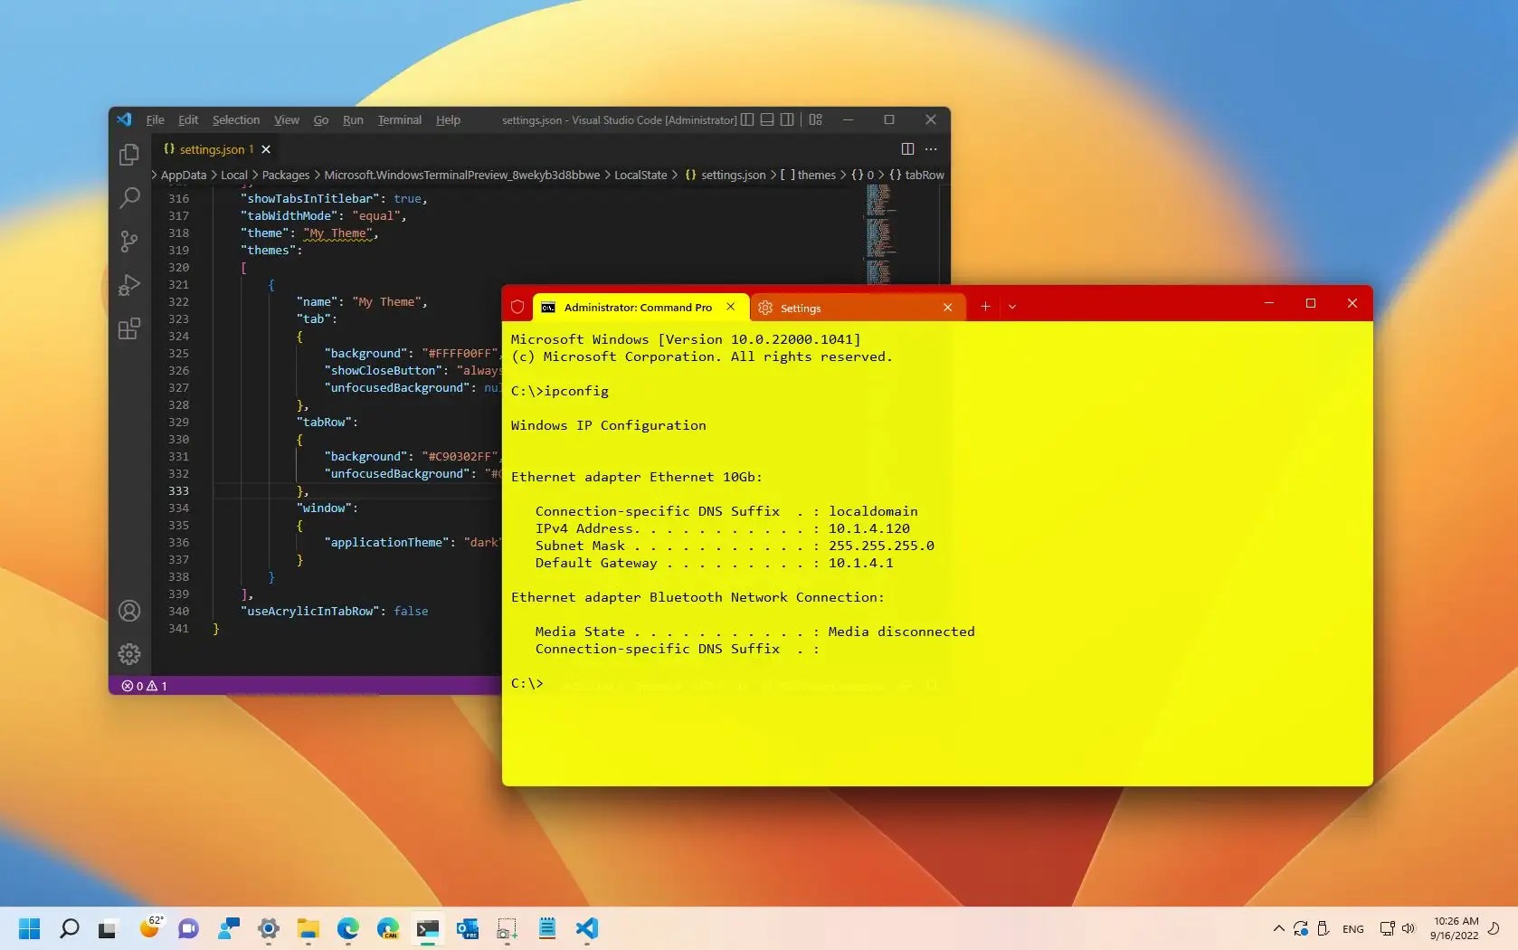Open the Manage gear in VS Code
1518x950 pixels.
pyautogui.click(x=129, y=653)
